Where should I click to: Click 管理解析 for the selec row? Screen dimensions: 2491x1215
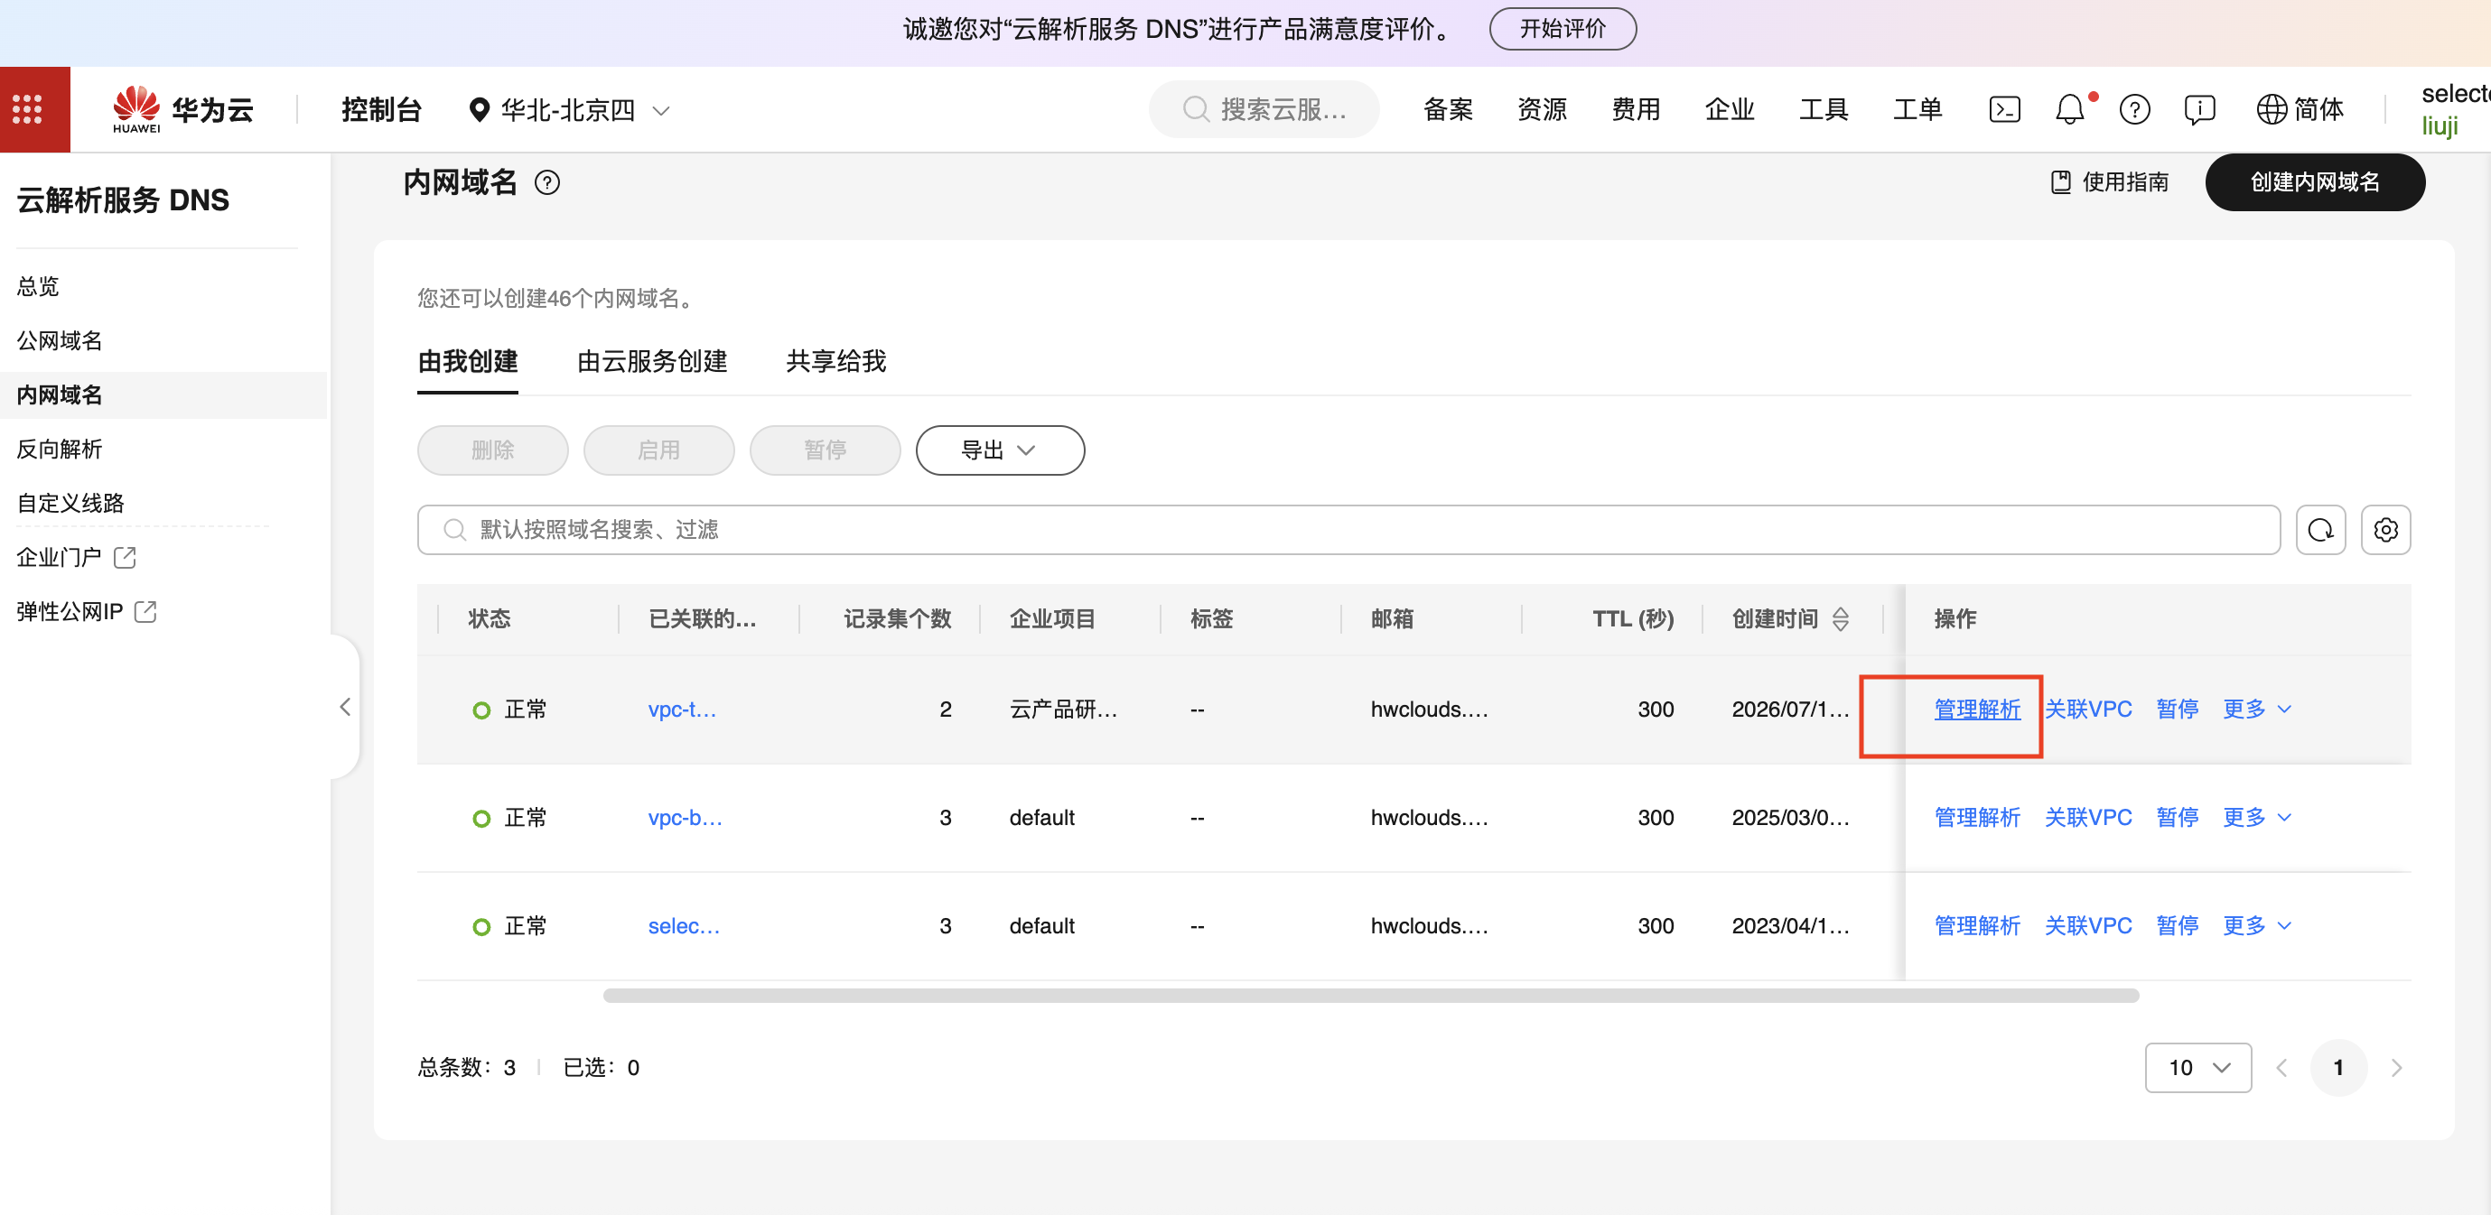pyautogui.click(x=1976, y=925)
